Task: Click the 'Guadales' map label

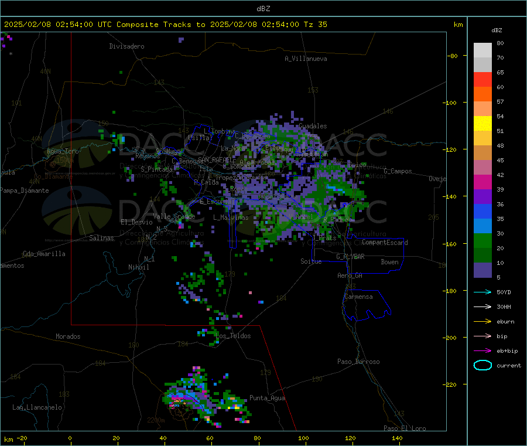Action: click(313, 126)
